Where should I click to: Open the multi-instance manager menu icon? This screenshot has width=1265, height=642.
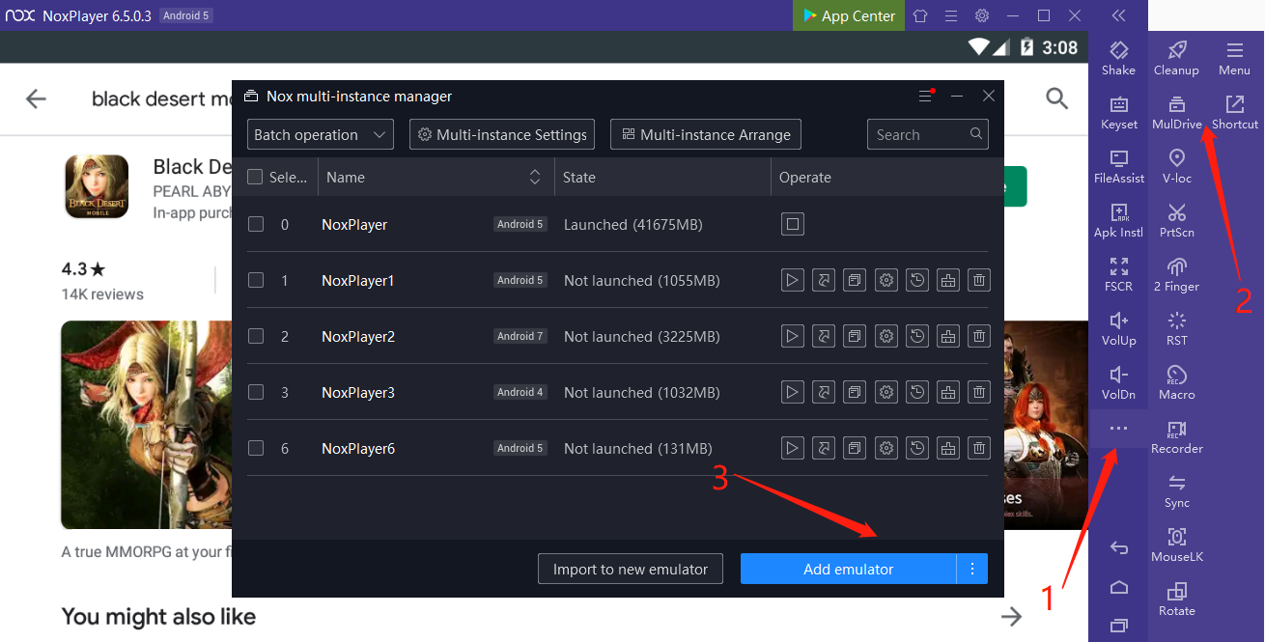coord(925,97)
